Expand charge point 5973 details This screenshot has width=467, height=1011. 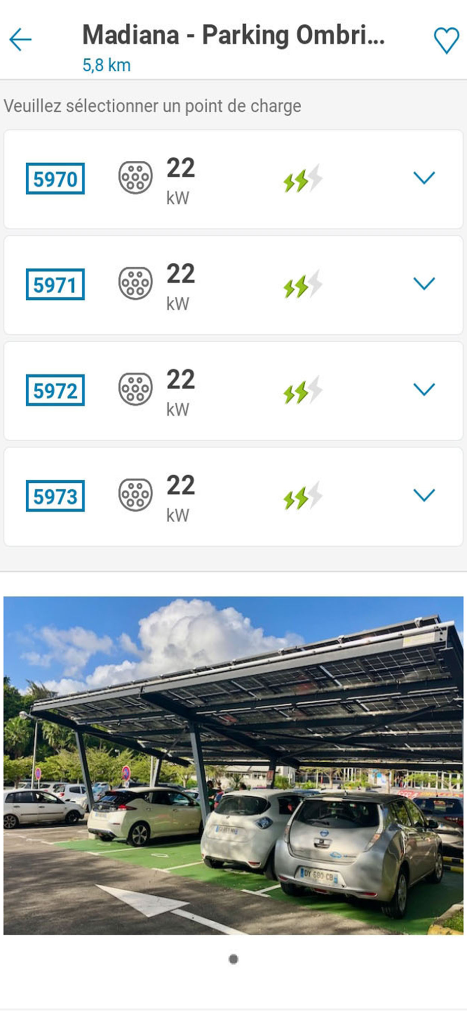424,495
